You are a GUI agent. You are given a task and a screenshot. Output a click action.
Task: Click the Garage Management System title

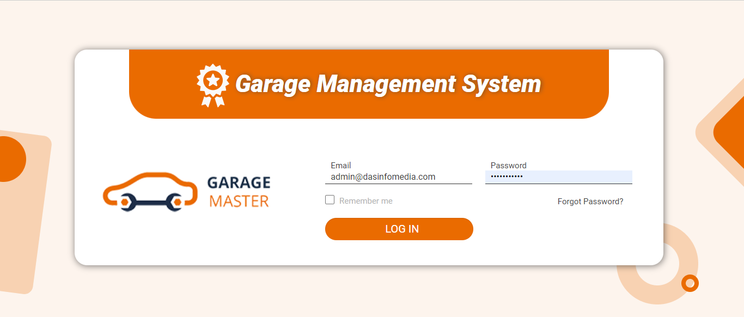[388, 84]
